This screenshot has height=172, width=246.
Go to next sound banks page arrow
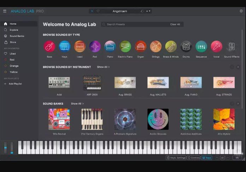pos(238,103)
